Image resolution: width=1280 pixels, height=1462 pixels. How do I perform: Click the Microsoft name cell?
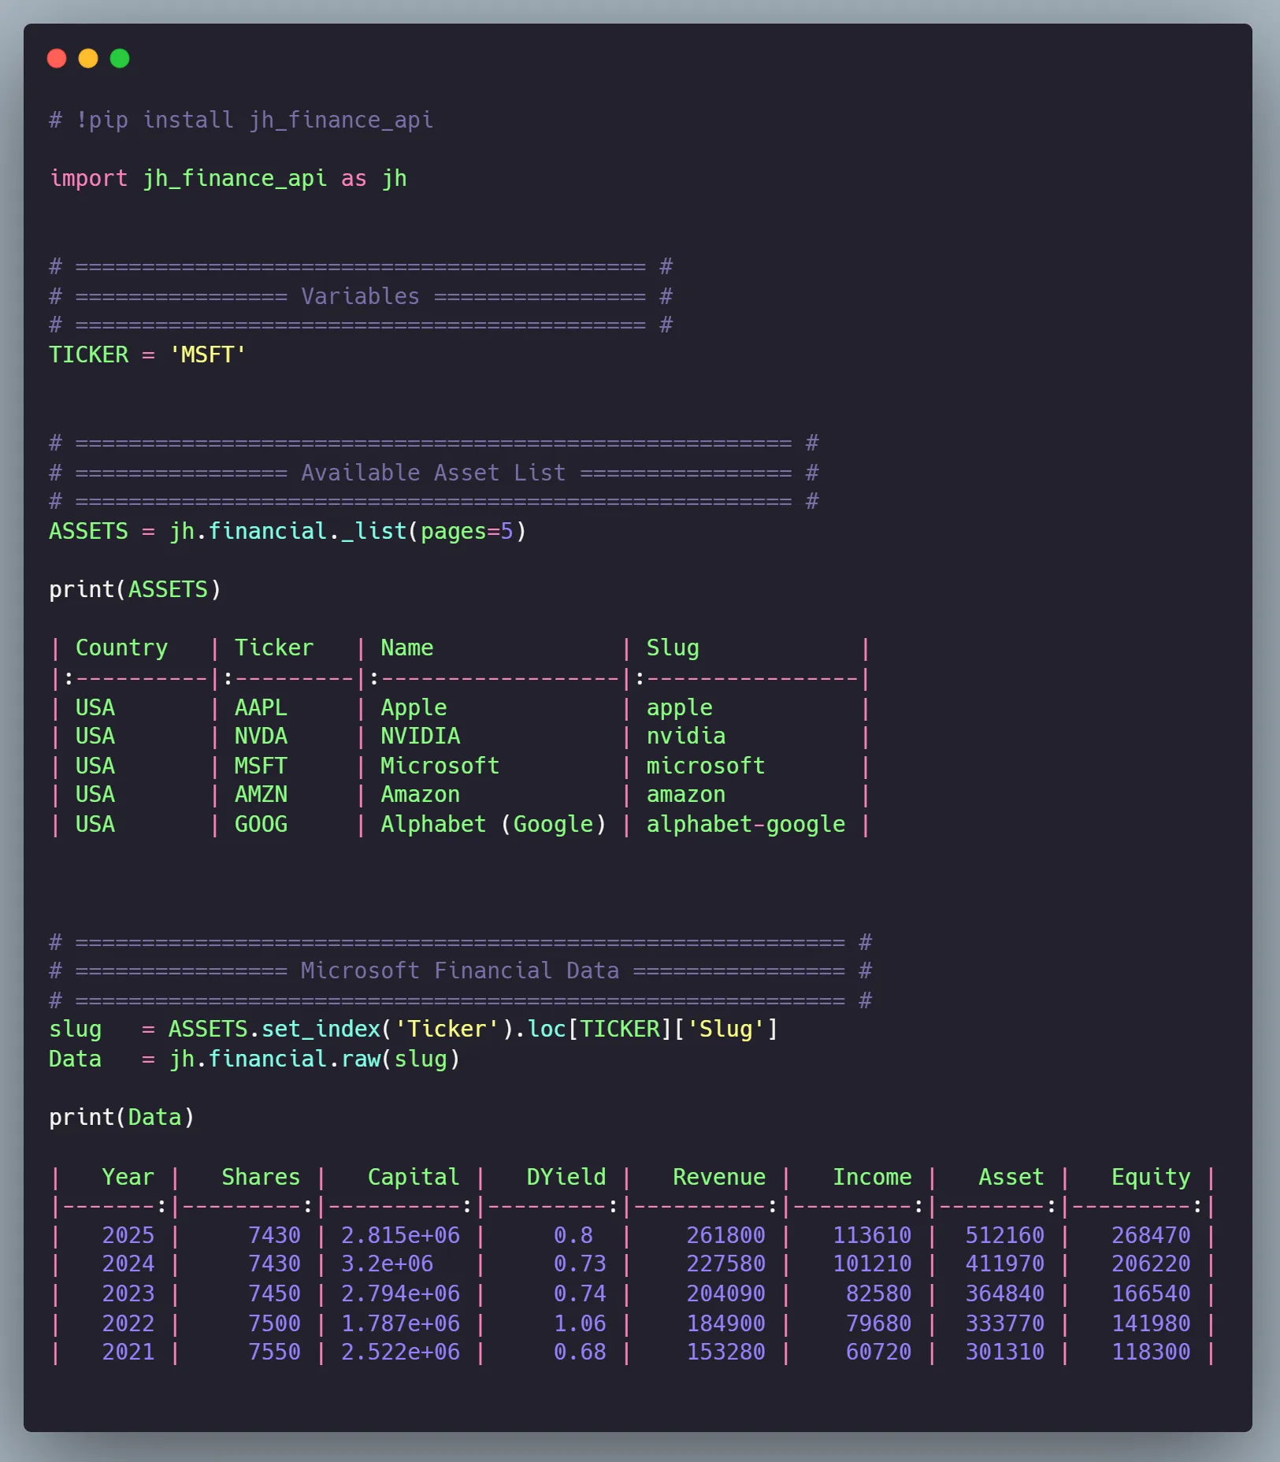[x=440, y=766]
